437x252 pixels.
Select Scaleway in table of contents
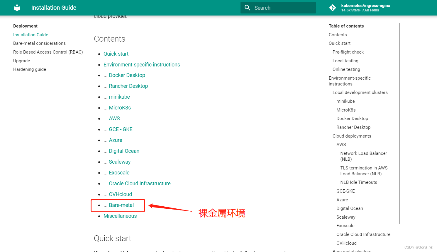(x=346, y=217)
